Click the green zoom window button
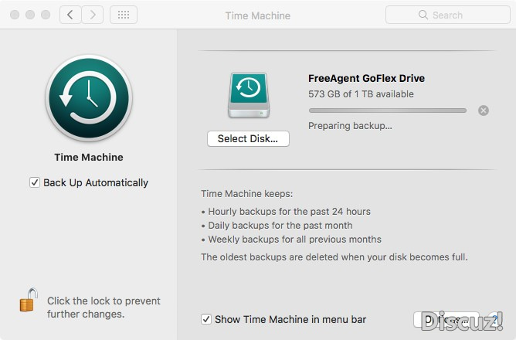This screenshot has width=516, height=340. click(46, 15)
